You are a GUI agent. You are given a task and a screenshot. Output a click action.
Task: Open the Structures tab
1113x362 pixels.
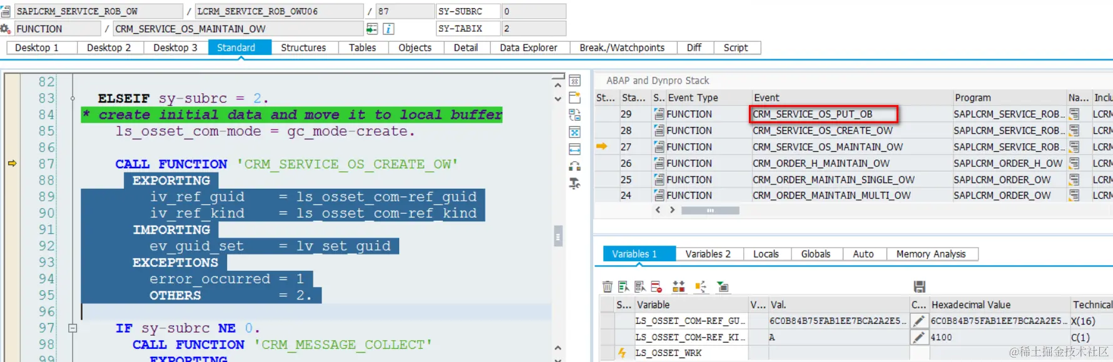pyautogui.click(x=303, y=48)
